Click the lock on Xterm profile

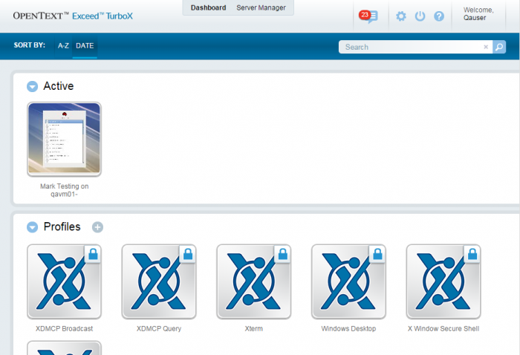pyautogui.click(x=283, y=254)
